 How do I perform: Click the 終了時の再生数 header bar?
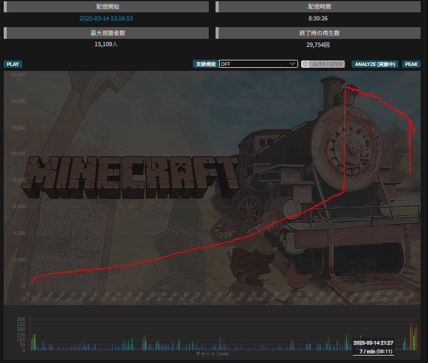[x=318, y=33]
